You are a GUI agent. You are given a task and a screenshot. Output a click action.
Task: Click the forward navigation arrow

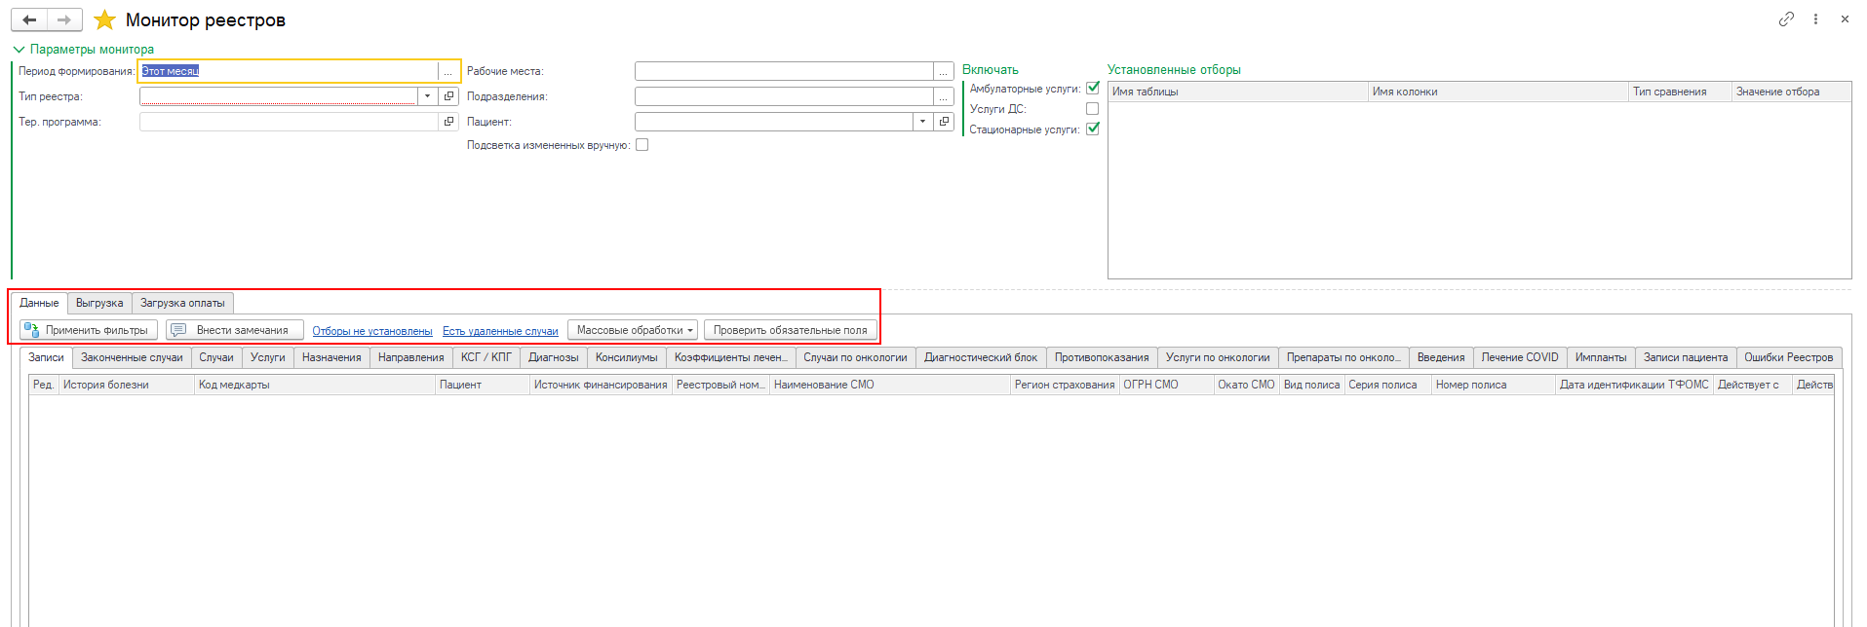click(64, 19)
